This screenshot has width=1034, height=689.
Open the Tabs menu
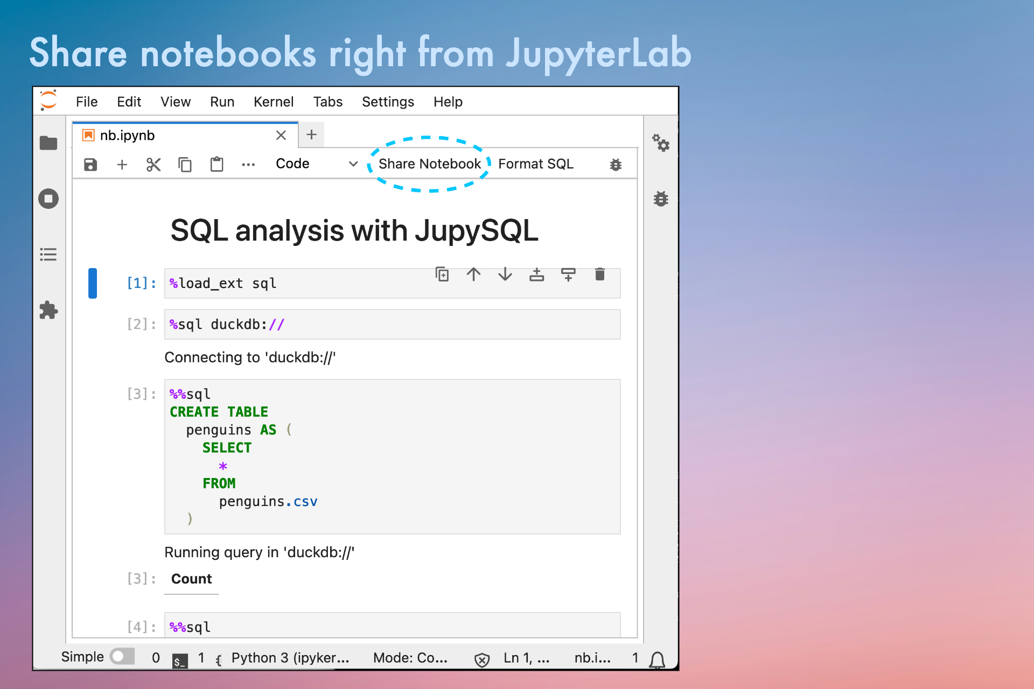(328, 102)
